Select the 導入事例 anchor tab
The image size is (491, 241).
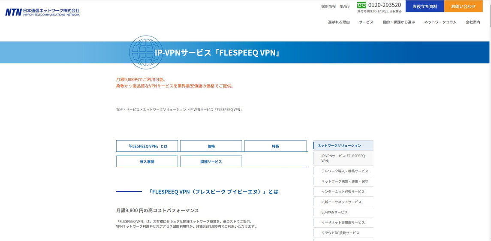pos(147,162)
